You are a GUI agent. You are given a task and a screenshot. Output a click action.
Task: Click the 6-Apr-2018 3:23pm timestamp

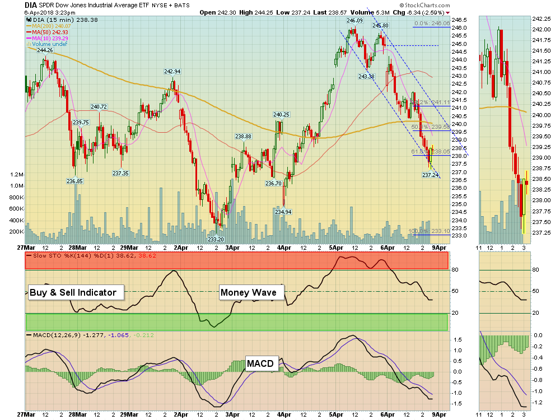click(x=50, y=12)
